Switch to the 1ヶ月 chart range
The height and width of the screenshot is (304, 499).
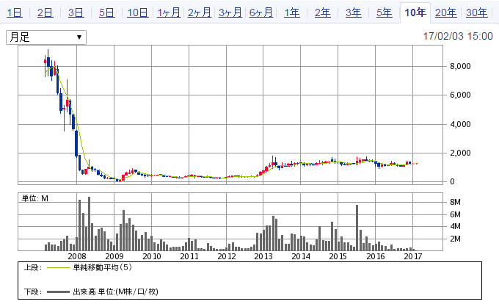click(169, 12)
